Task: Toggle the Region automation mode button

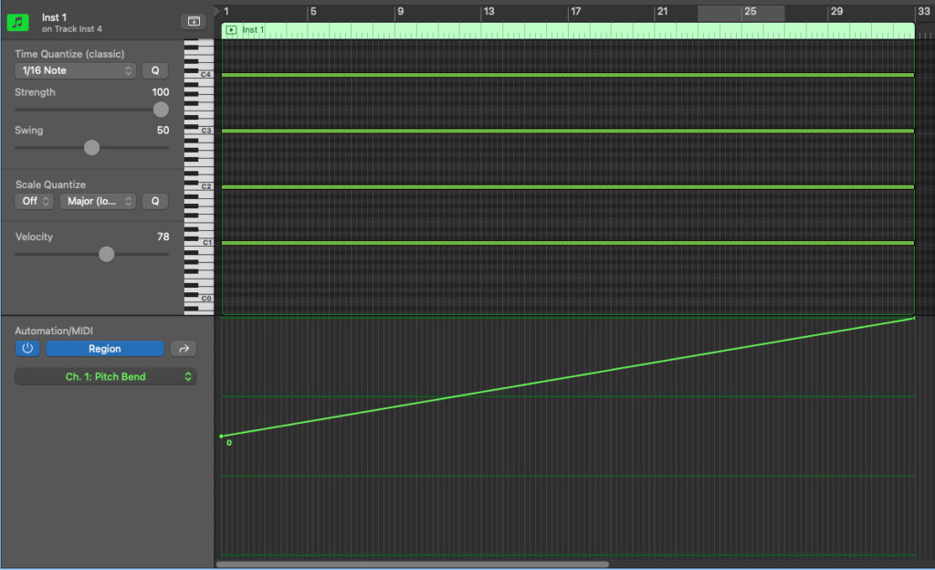Action: pyautogui.click(x=104, y=348)
